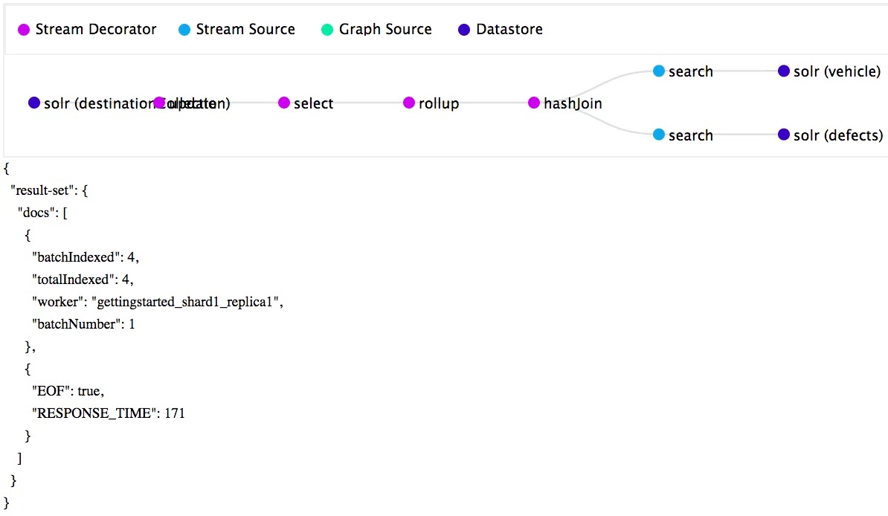Viewport: 888px width, 516px height.
Task: Click the hashJoin node circle
Action: coord(533,103)
